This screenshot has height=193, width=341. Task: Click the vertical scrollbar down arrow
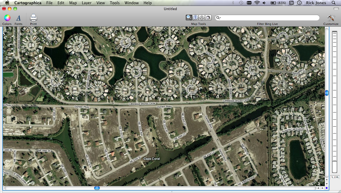tap(327, 184)
